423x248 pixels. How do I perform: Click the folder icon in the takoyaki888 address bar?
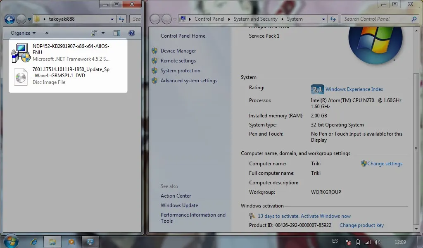[37, 19]
